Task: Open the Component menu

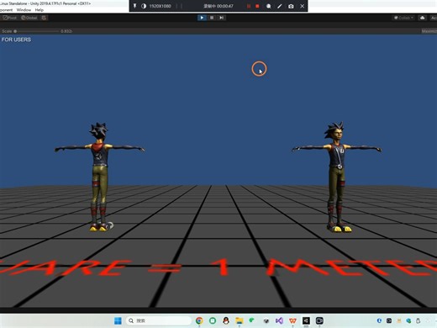Action: point(6,10)
